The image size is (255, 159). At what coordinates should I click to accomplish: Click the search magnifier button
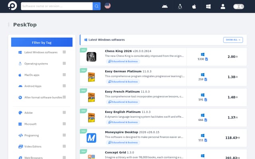96,6
